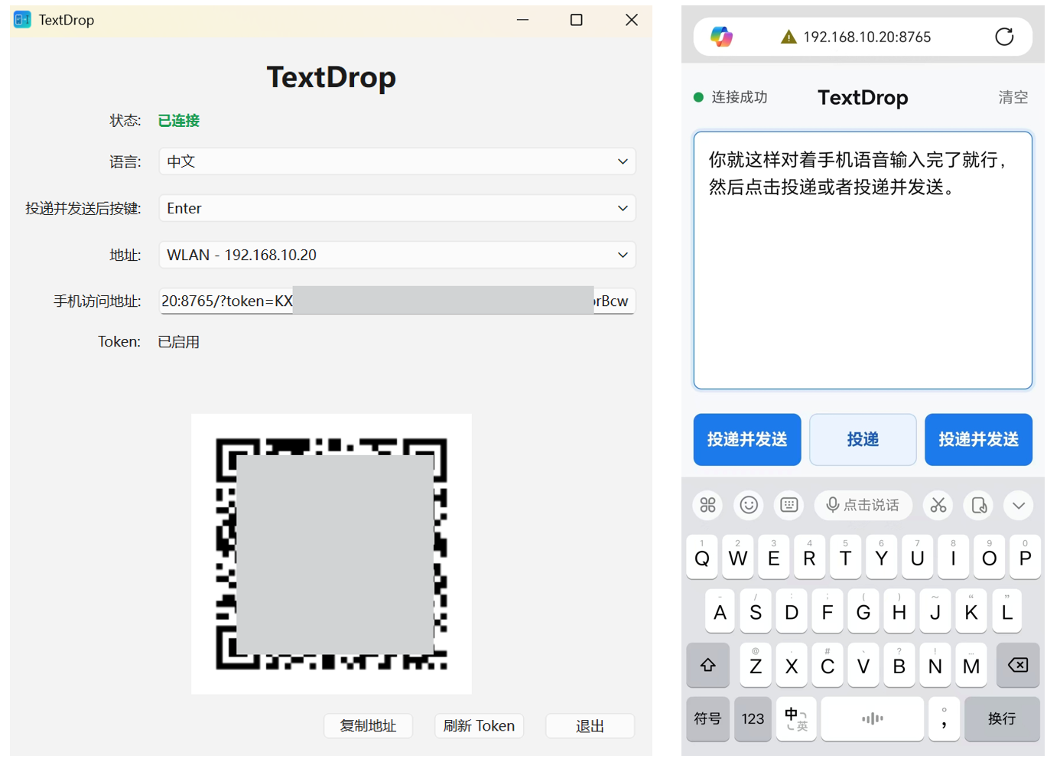Image resolution: width=1060 pixels, height=762 pixels.
Task: Tap the H key on phone keyboard
Action: (x=899, y=611)
